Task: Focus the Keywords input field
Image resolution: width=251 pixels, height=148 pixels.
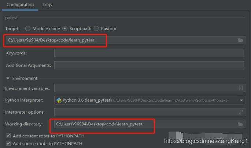Action: [x=149, y=53]
